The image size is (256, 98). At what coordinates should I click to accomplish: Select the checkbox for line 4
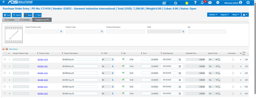coord(4,80)
